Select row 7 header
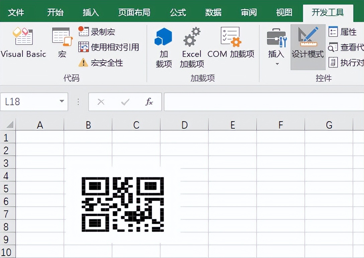 pos(8,213)
